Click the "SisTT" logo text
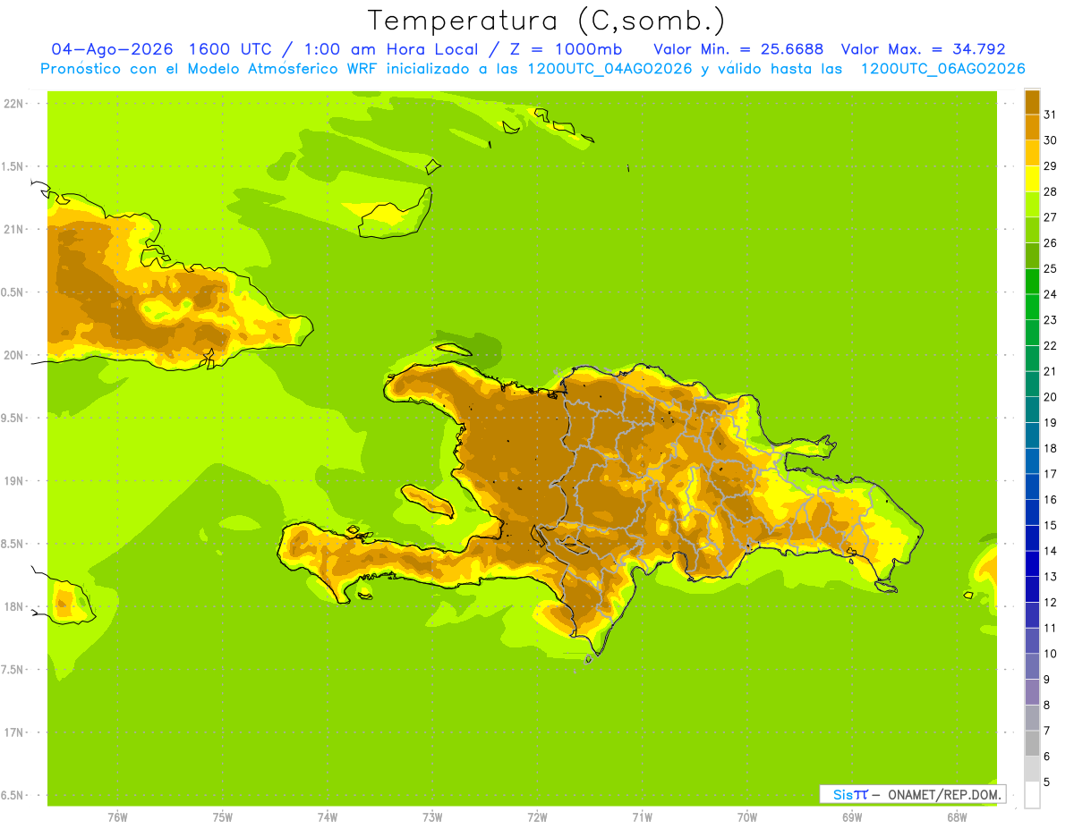This screenshot has width=1074, height=829. point(850,794)
